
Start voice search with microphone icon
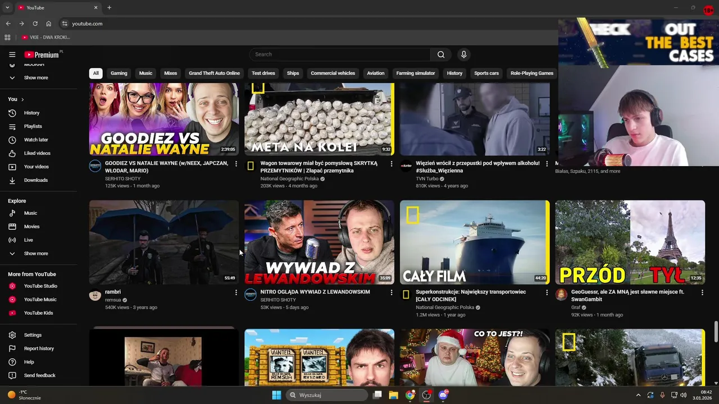(463, 54)
